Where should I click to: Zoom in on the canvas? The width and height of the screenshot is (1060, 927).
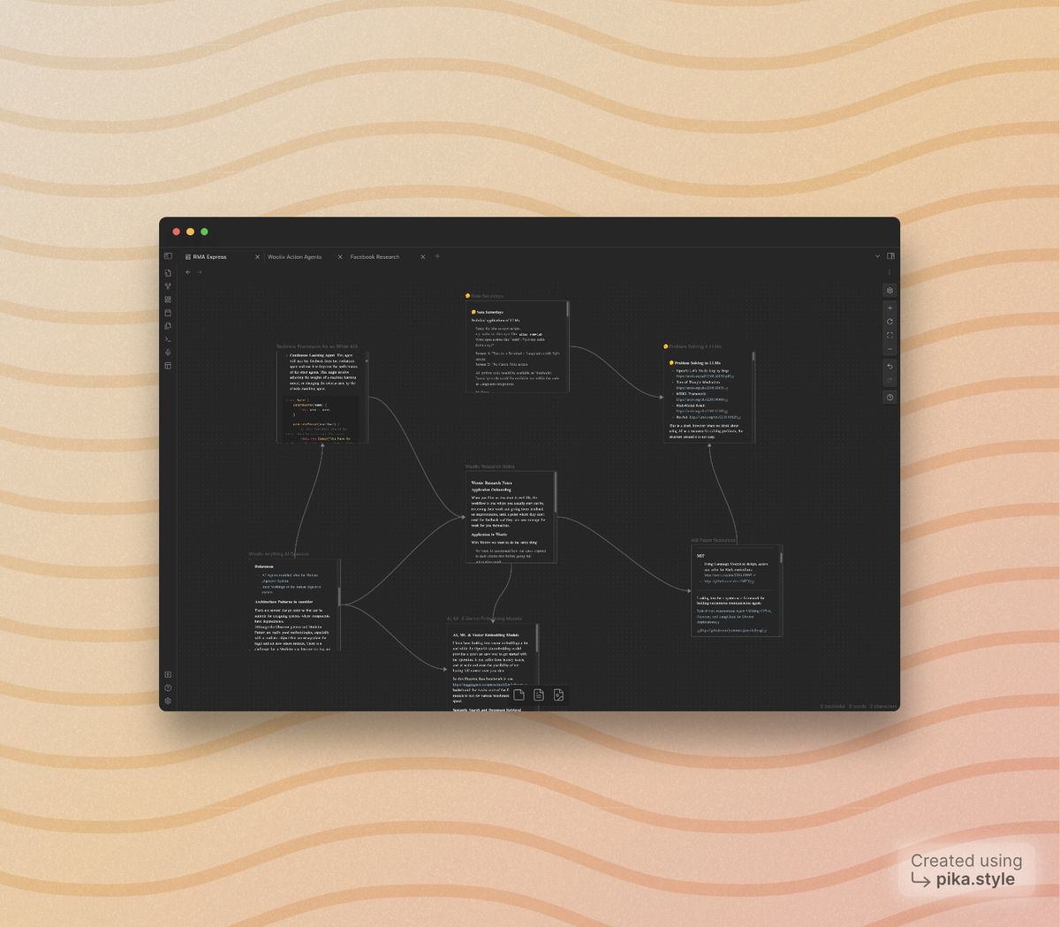pyautogui.click(x=890, y=308)
